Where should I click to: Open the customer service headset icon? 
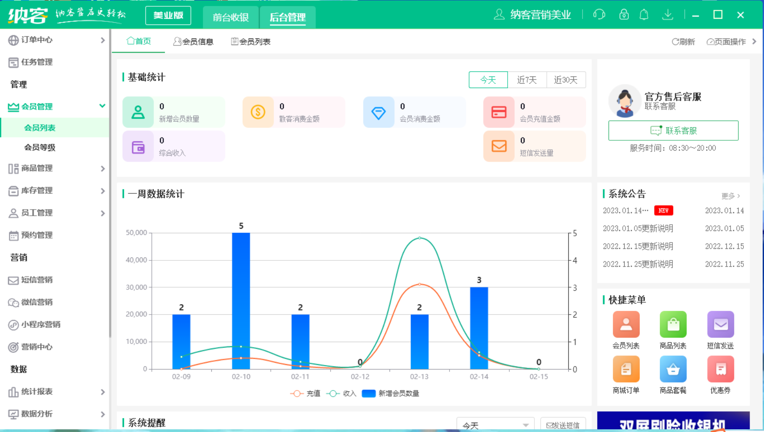tap(599, 15)
